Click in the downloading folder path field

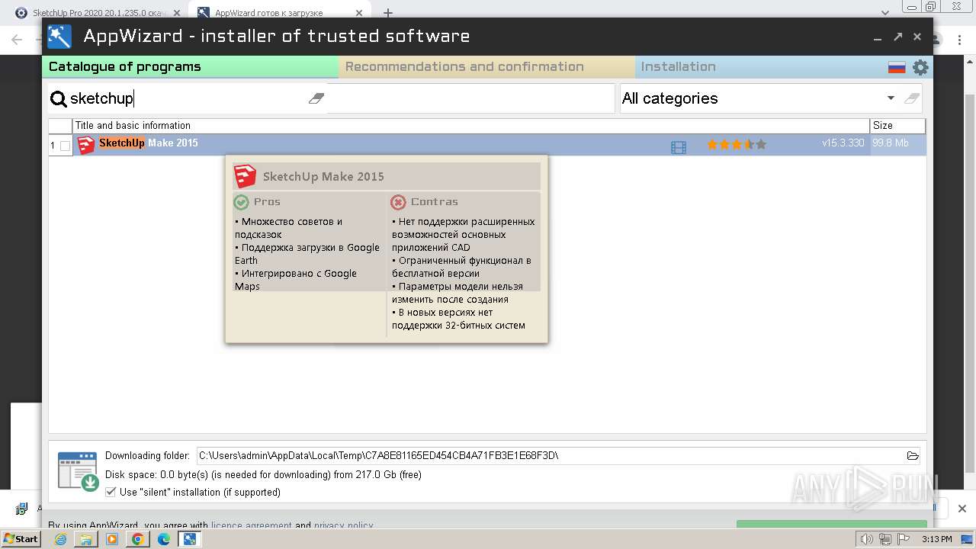pos(549,456)
